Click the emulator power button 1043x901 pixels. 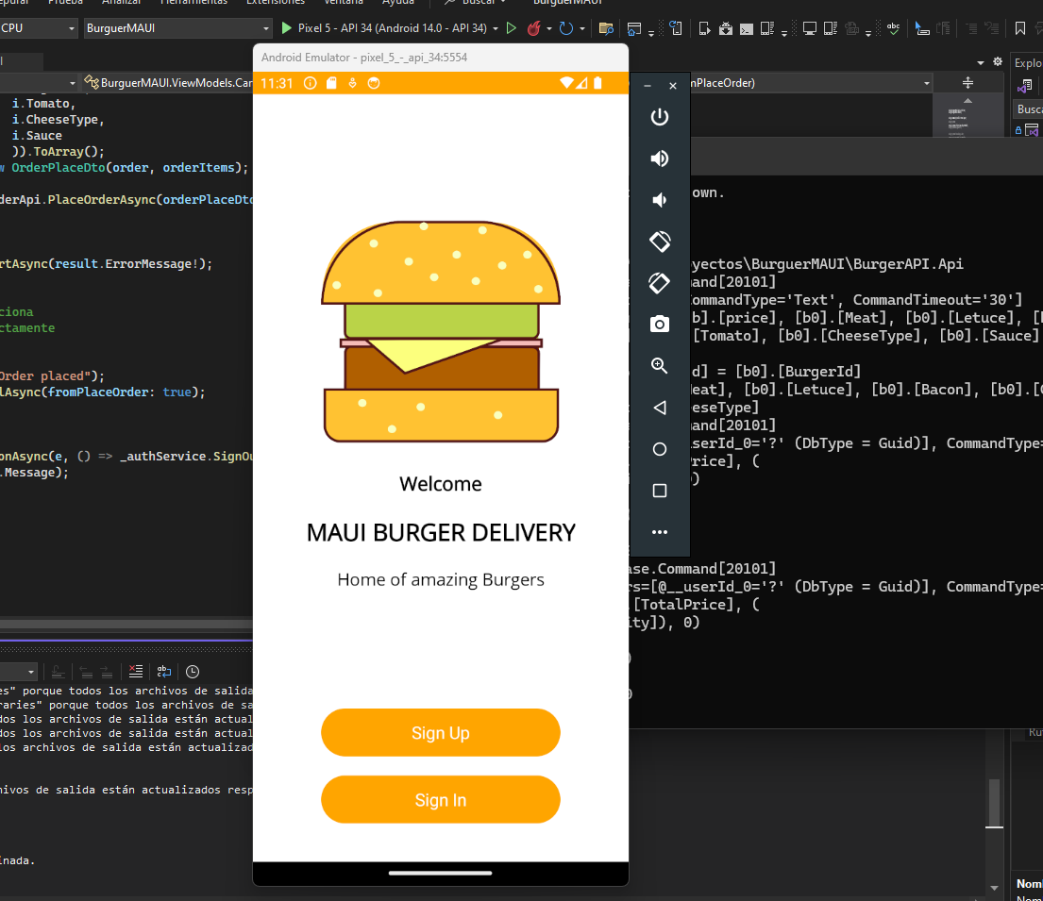[659, 117]
